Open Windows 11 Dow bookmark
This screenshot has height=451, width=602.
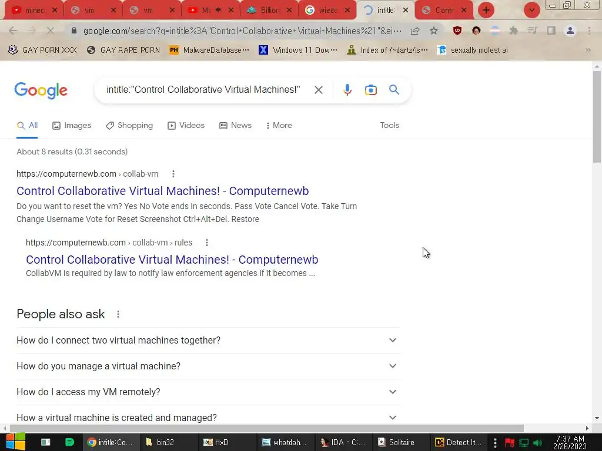(298, 51)
